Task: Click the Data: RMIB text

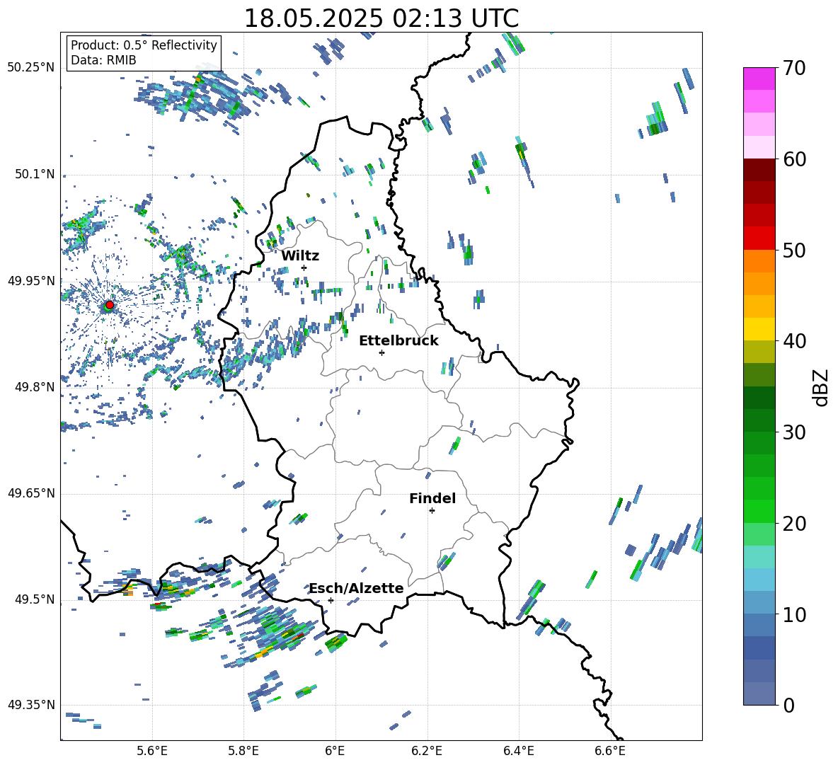Action: pos(103,60)
